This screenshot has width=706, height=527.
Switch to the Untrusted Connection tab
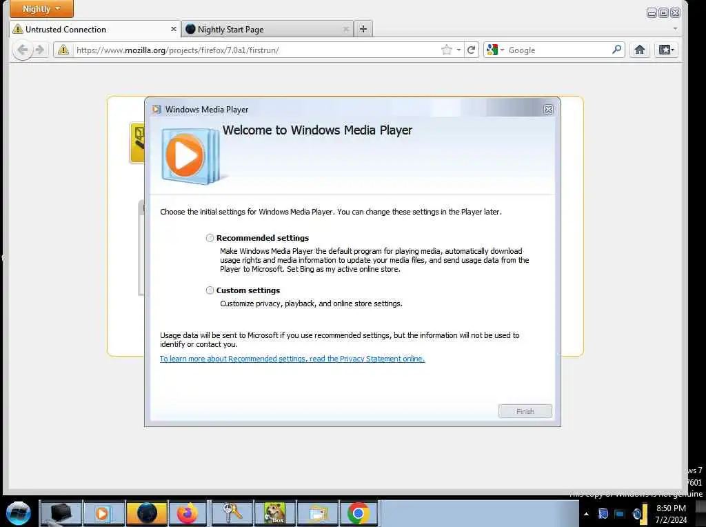pos(94,29)
